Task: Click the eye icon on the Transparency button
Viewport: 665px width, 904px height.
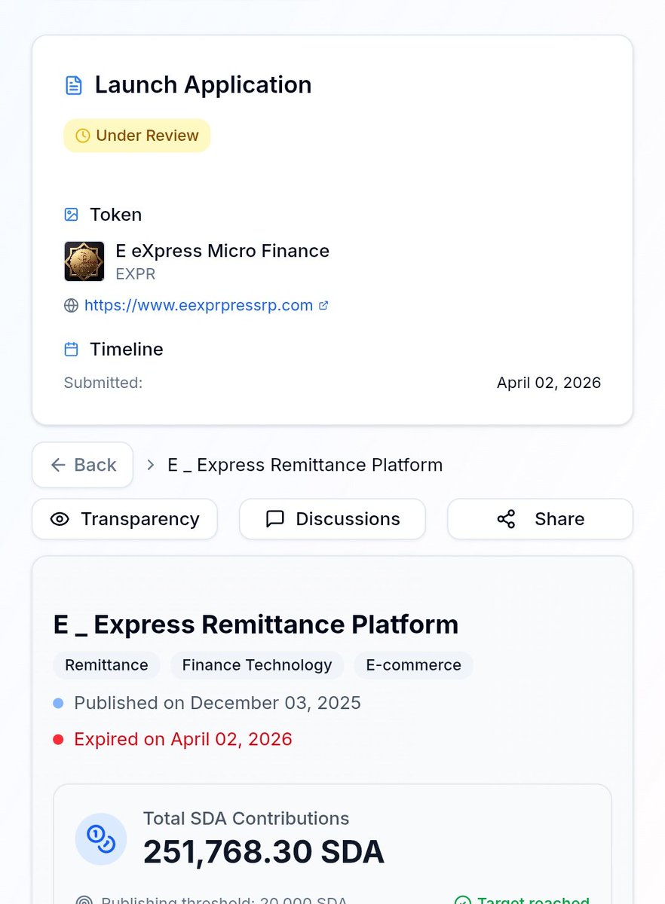Action: click(60, 519)
